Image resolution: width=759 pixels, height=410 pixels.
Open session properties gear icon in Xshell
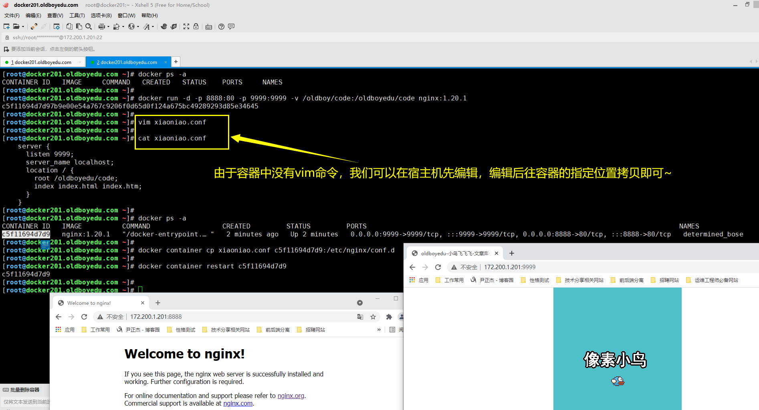pyautogui.click(x=57, y=26)
